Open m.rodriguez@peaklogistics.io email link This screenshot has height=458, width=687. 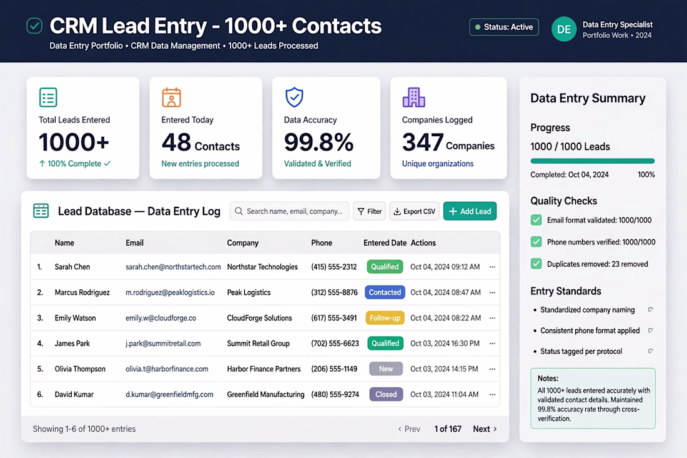[170, 292]
